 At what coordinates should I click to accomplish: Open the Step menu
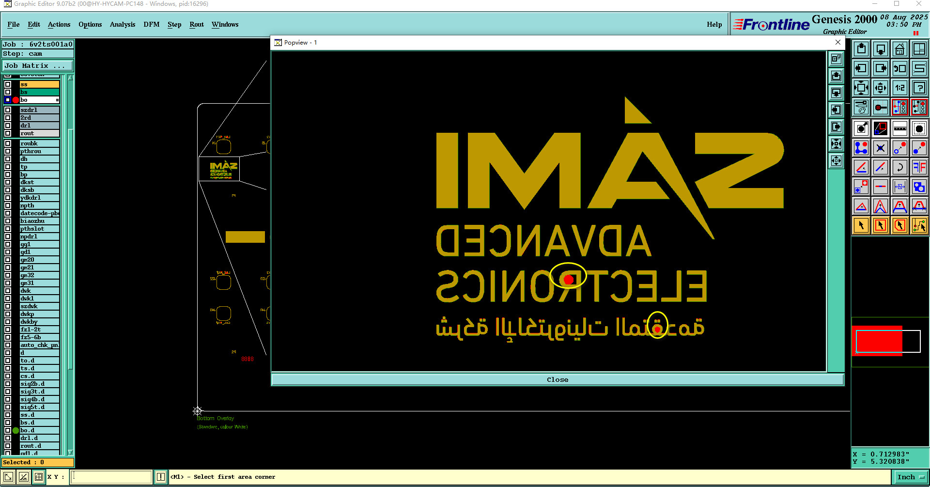coord(174,24)
